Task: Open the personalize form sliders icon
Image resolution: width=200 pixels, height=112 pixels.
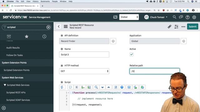Action: point(176,27)
